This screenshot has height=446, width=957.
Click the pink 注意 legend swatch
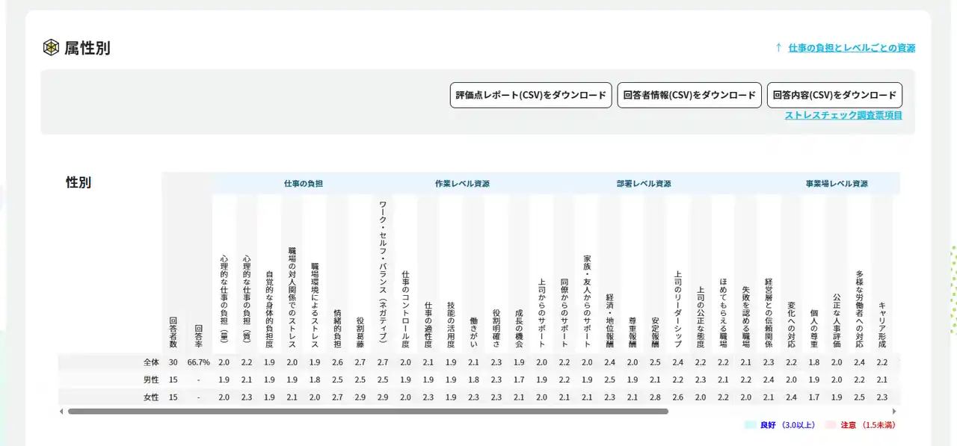coord(831,425)
